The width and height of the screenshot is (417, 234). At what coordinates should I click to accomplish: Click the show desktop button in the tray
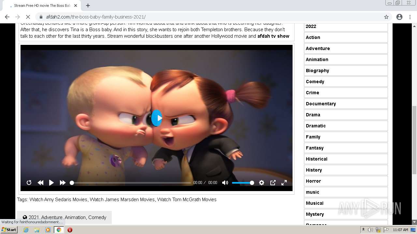tap(413, 230)
